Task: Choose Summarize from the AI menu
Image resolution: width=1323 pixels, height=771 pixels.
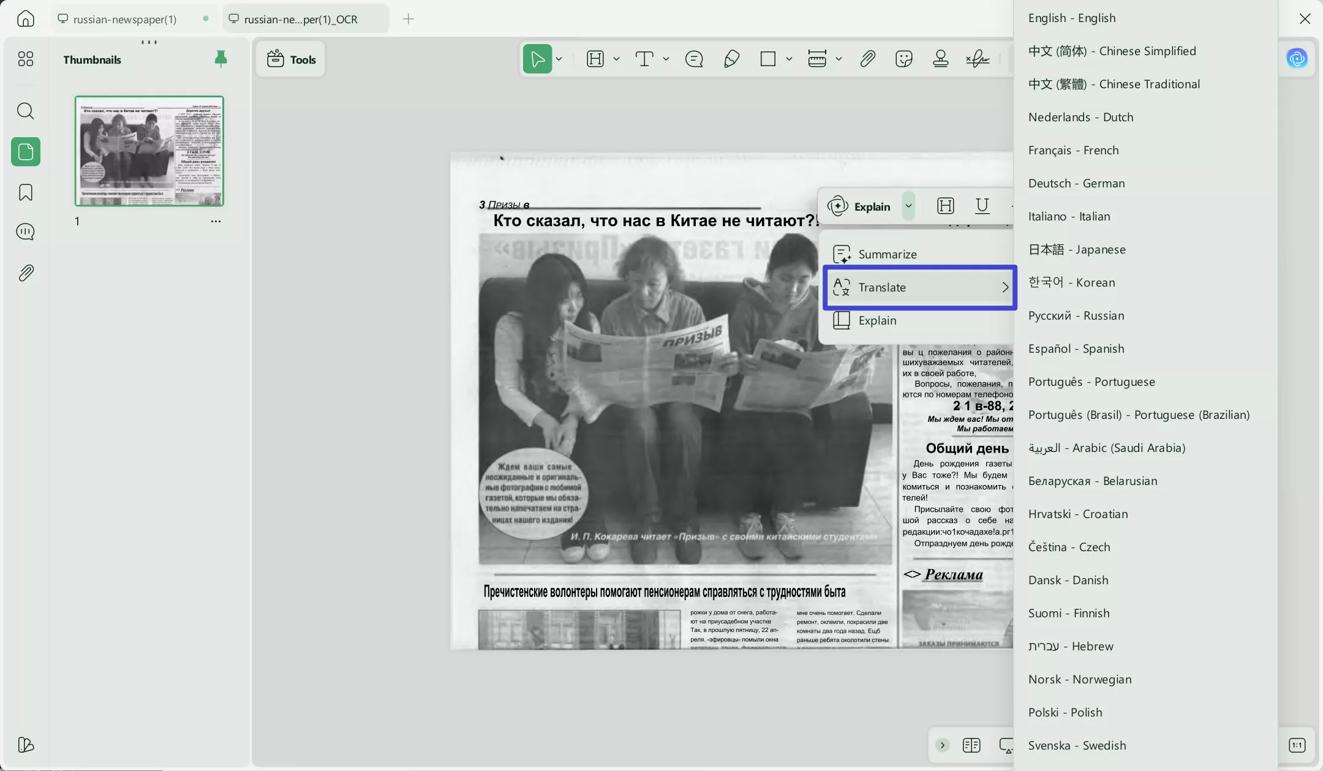Action: [x=887, y=254]
